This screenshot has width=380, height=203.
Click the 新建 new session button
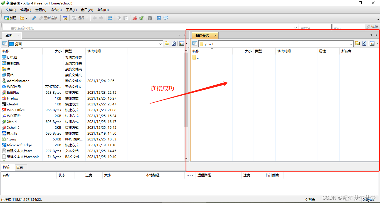pyautogui.click(x=11, y=18)
